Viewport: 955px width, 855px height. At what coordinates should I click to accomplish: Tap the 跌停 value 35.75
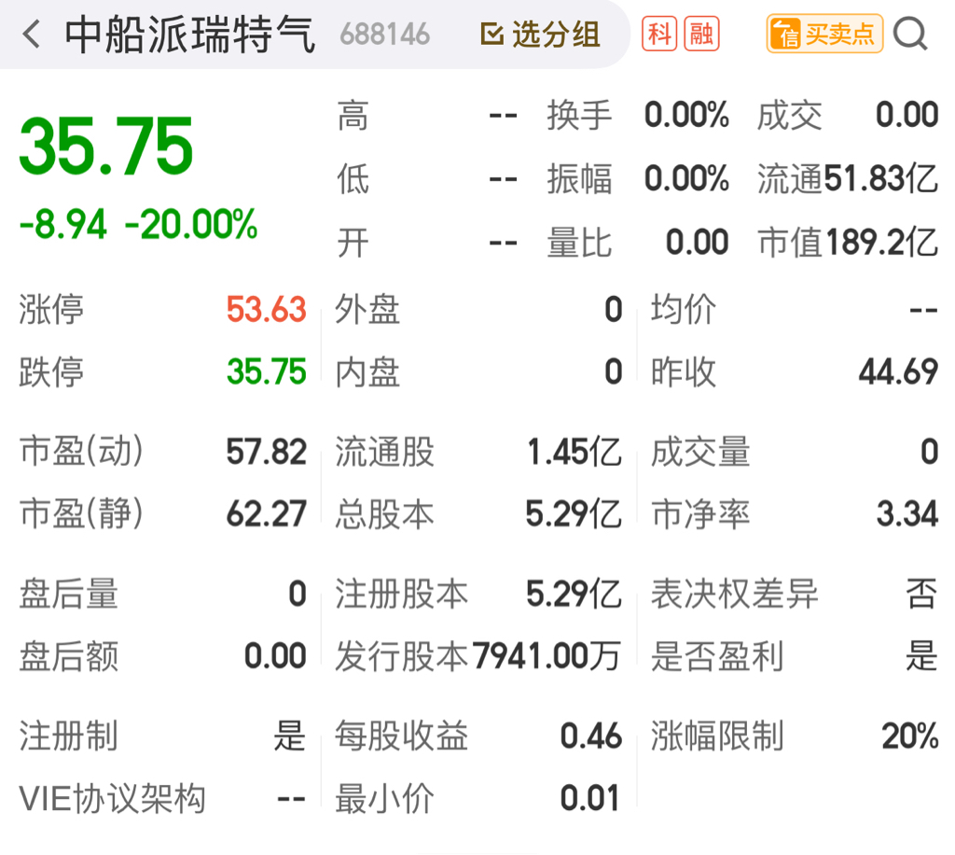[266, 371]
